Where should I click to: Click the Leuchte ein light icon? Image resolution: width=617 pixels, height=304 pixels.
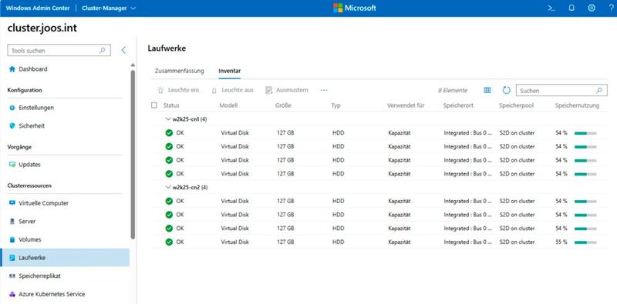tap(160, 90)
